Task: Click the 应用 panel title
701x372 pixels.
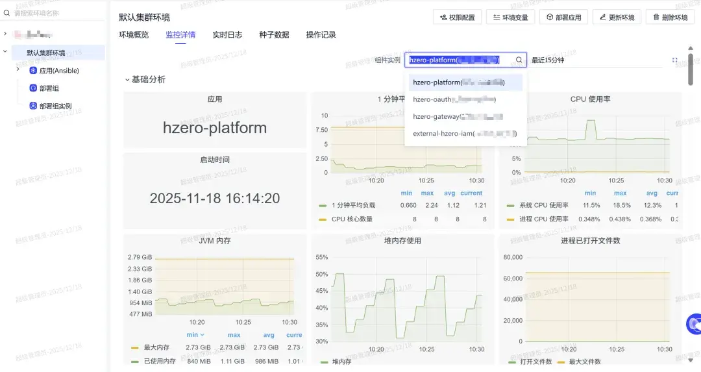Action: point(215,99)
